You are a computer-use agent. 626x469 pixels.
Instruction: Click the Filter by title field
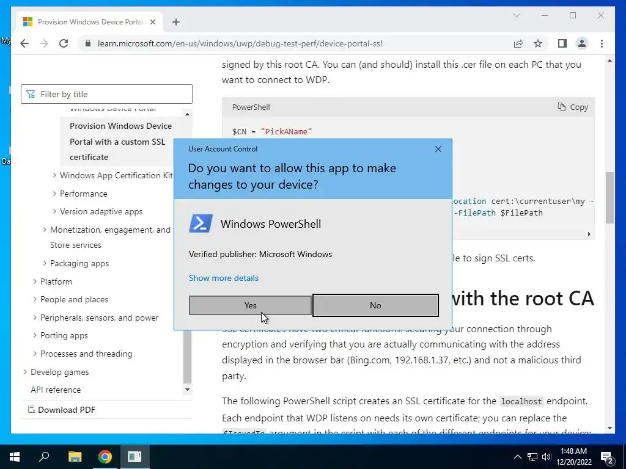coord(106,94)
